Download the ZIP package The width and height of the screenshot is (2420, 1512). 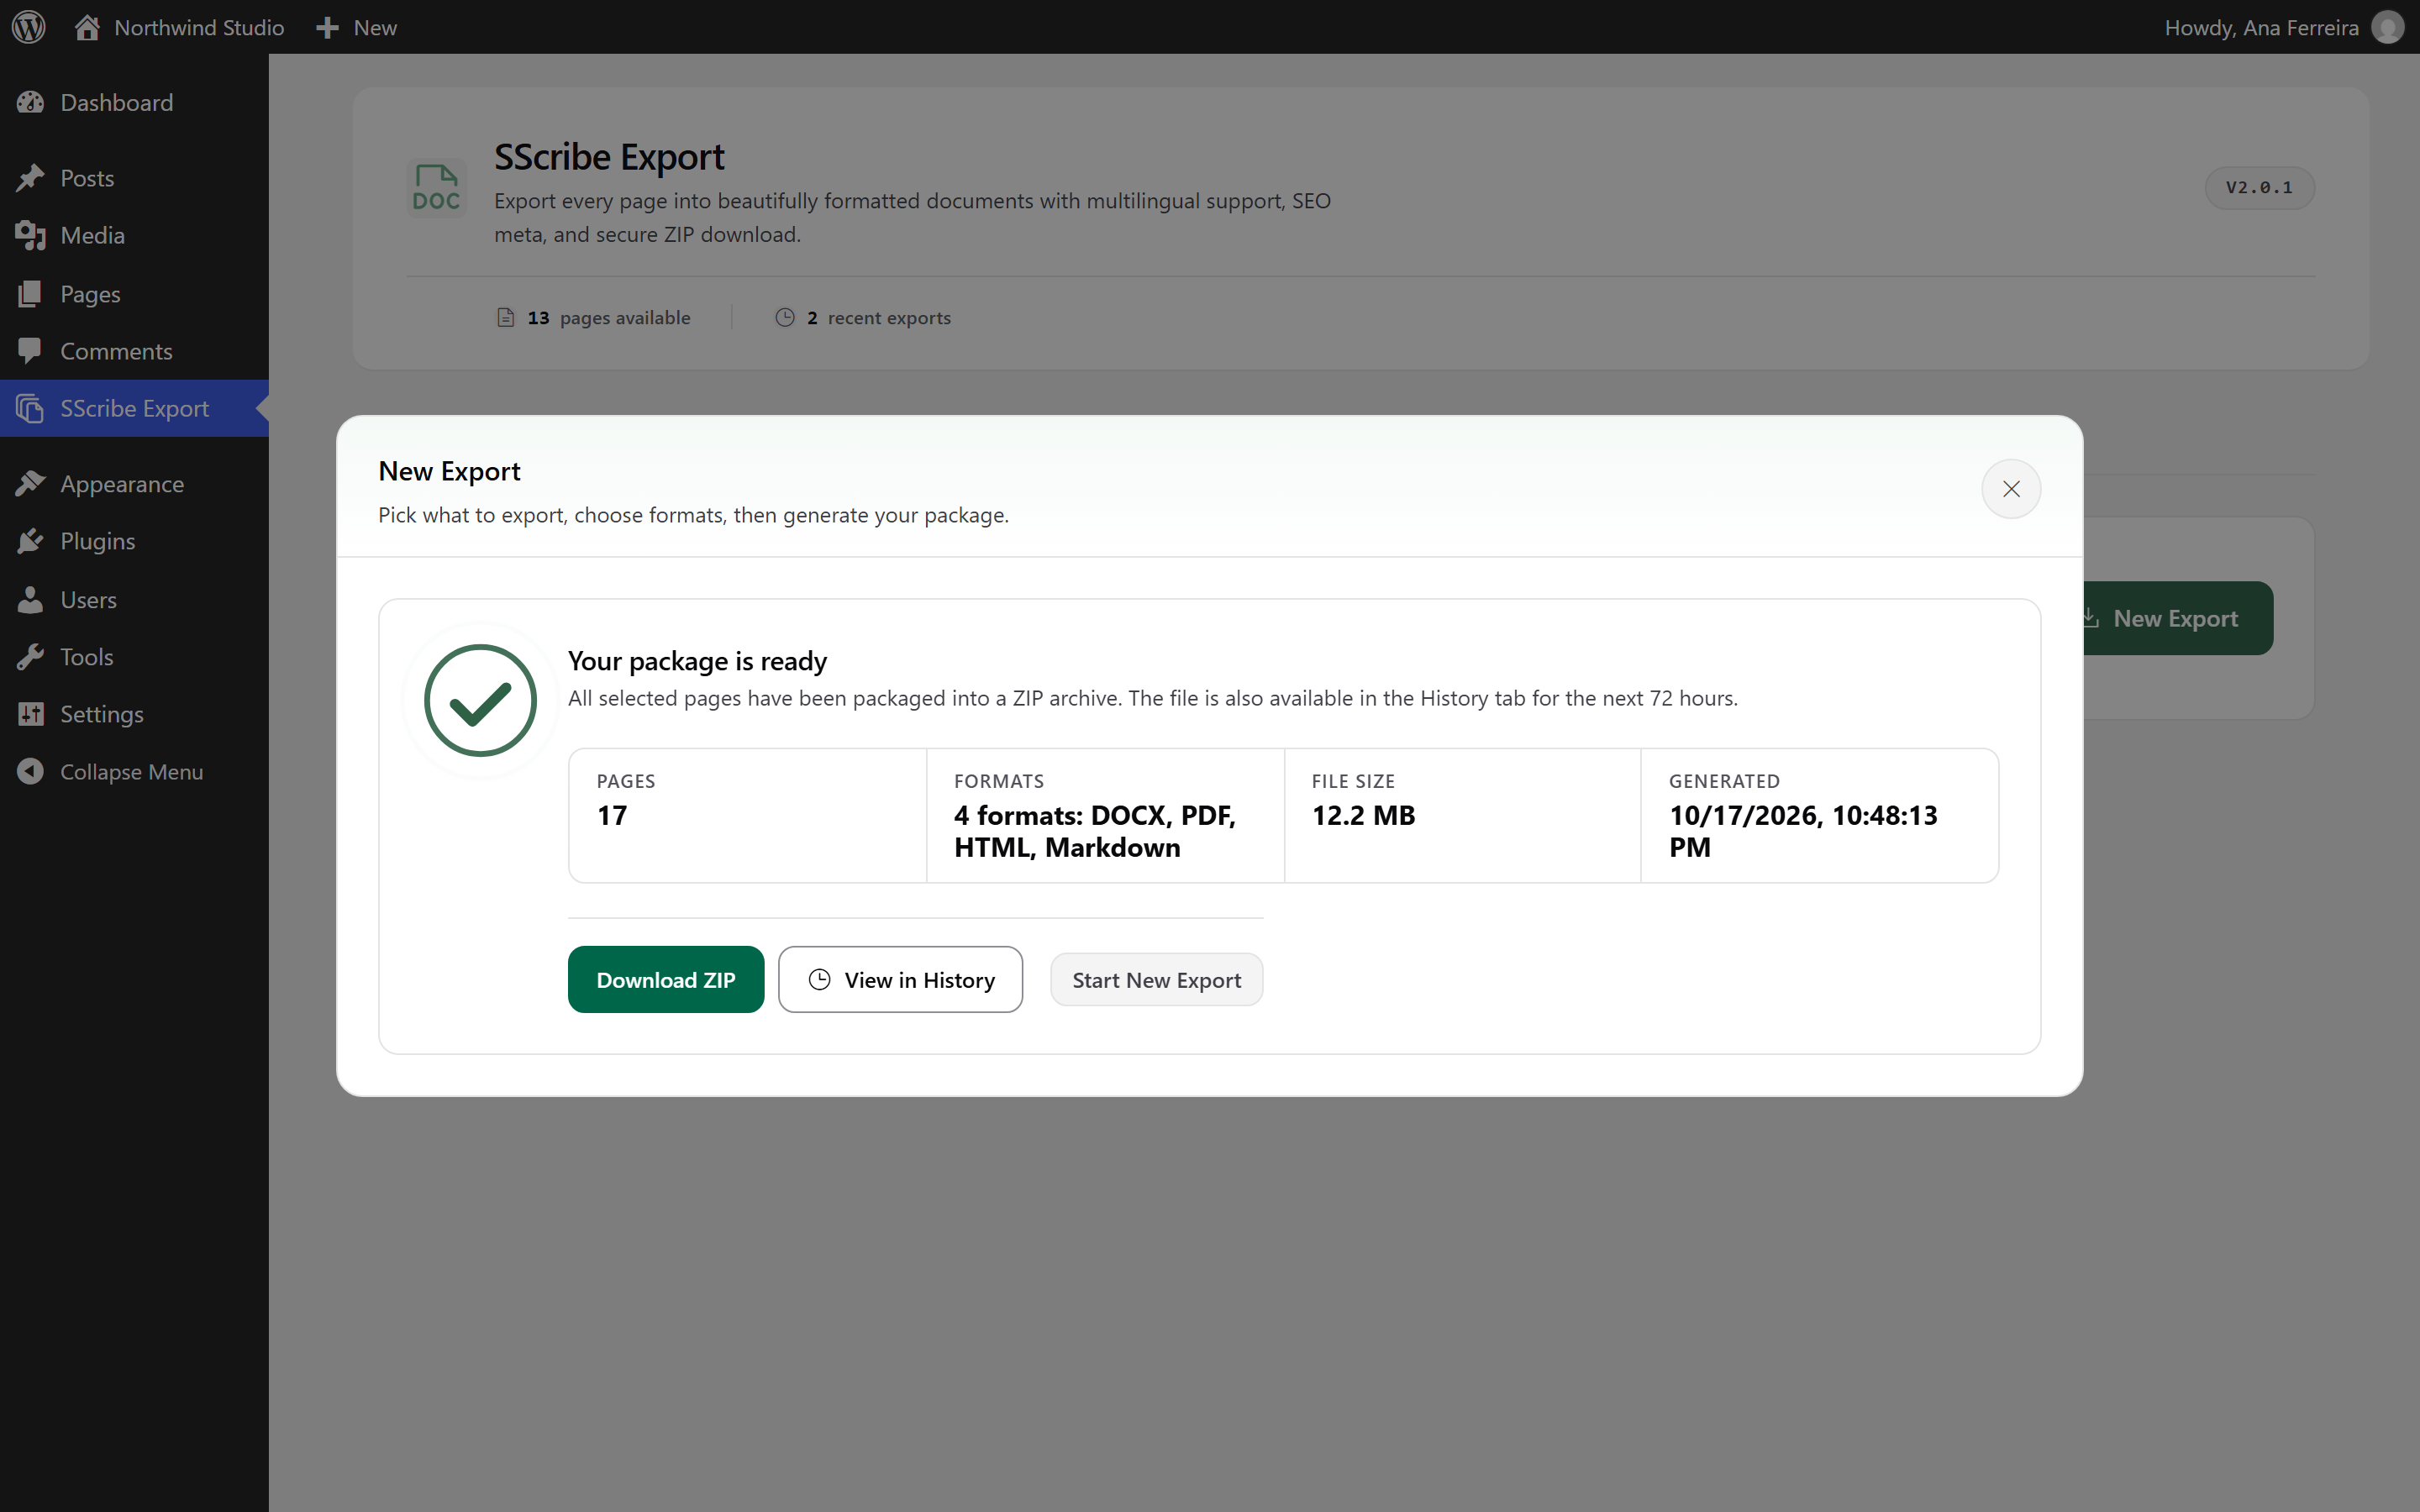coord(666,980)
